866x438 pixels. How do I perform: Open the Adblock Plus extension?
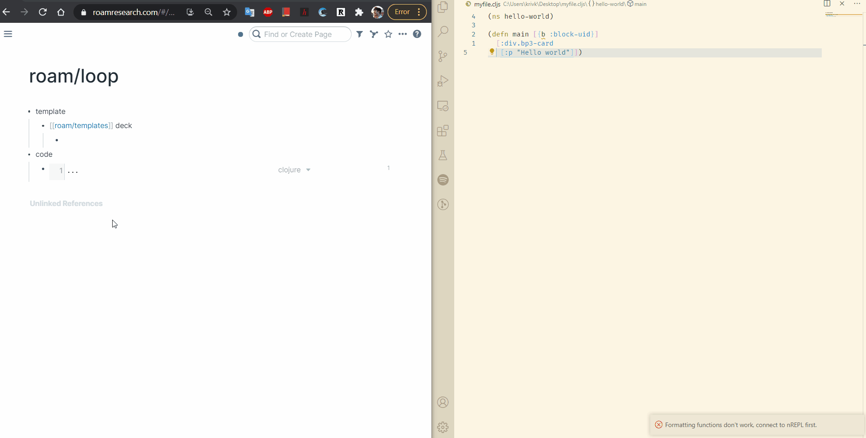pos(268,12)
